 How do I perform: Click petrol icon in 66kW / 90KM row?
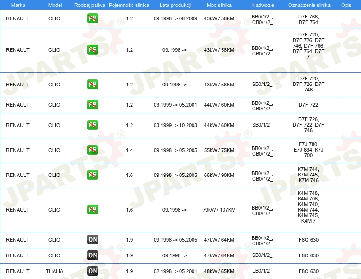tap(92, 175)
